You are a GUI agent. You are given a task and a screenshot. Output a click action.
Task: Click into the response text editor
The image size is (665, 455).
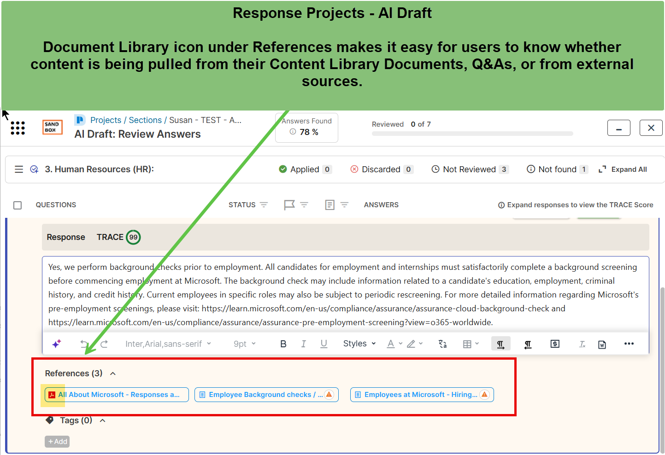coord(346,294)
